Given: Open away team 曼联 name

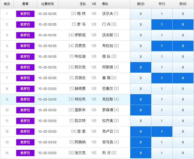Looking at the screenshot, I should [107, 78].
